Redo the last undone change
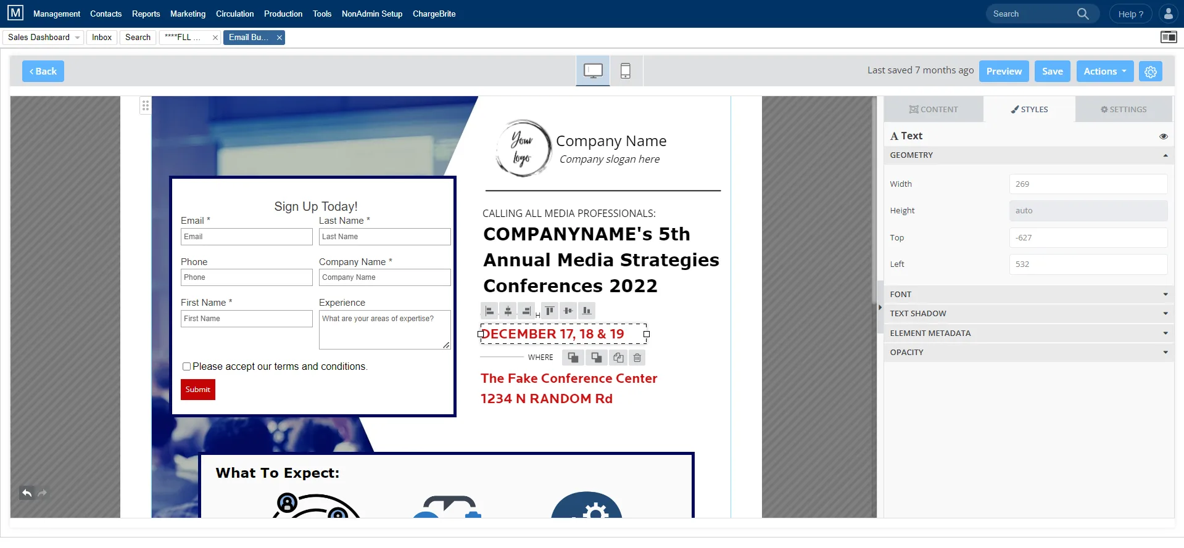This screenshot has height=548, width=1184. (43, 493)
